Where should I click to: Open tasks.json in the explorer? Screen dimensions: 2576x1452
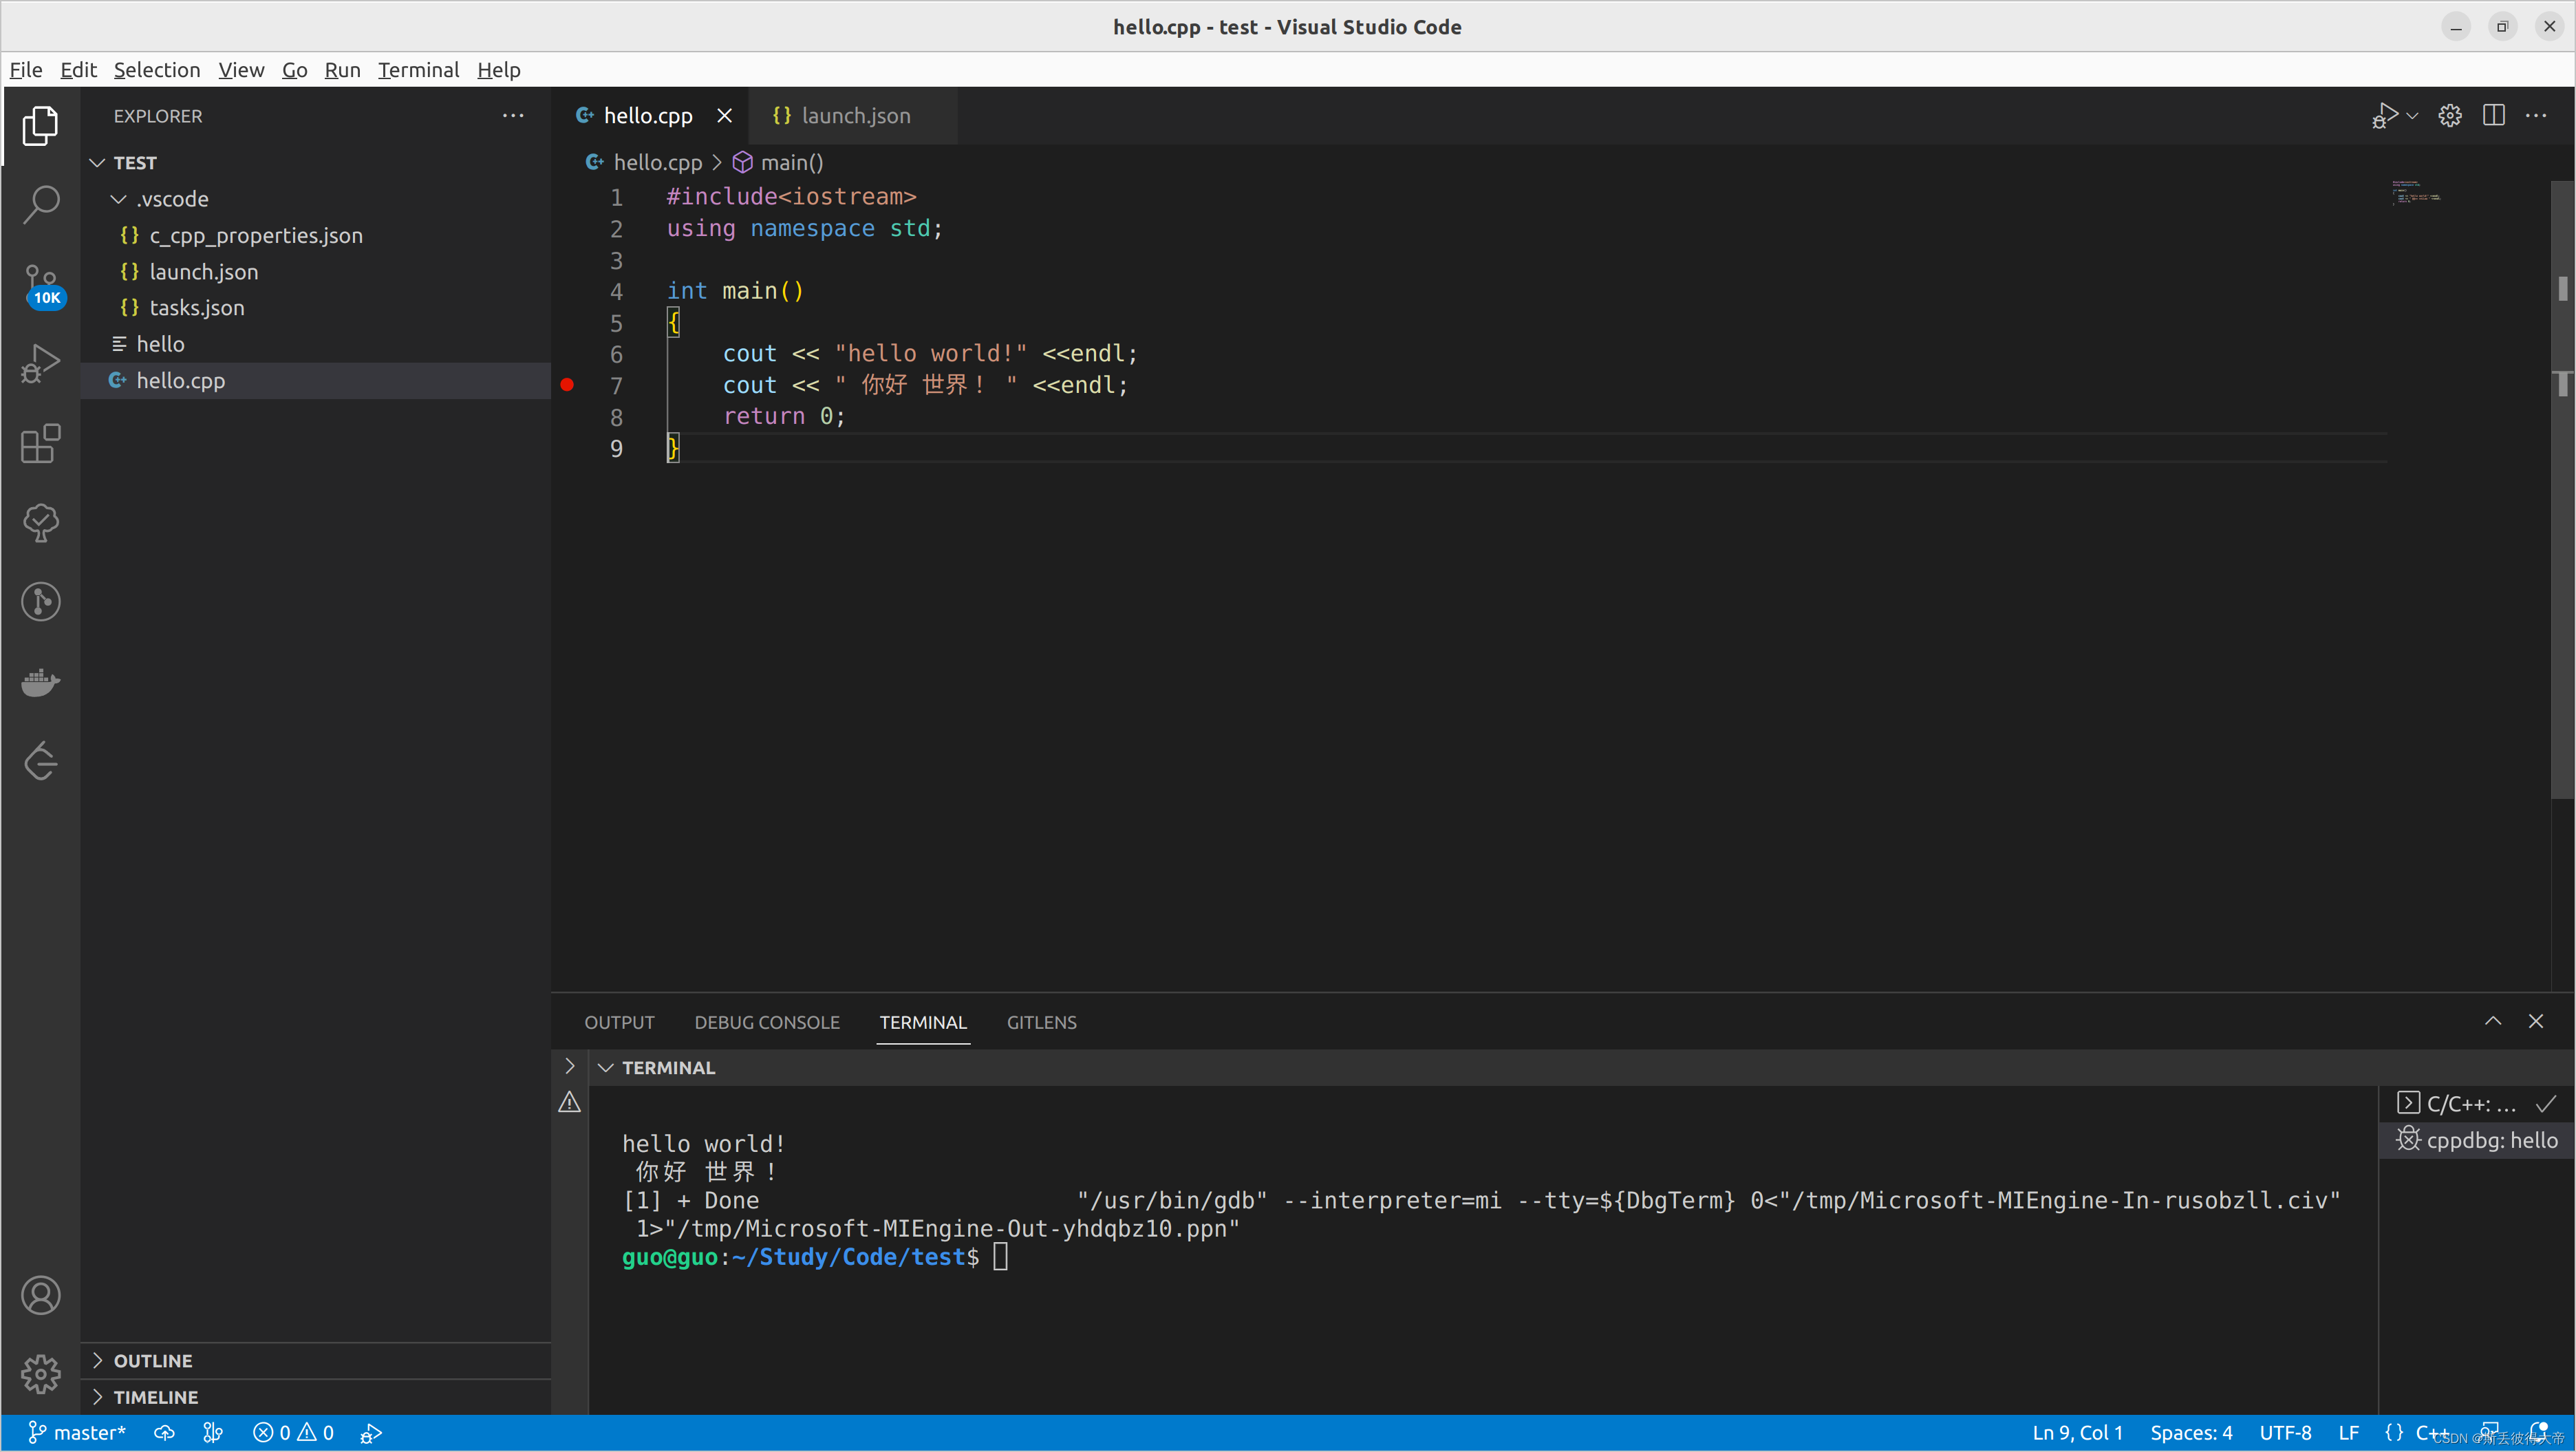click(197, 308)
